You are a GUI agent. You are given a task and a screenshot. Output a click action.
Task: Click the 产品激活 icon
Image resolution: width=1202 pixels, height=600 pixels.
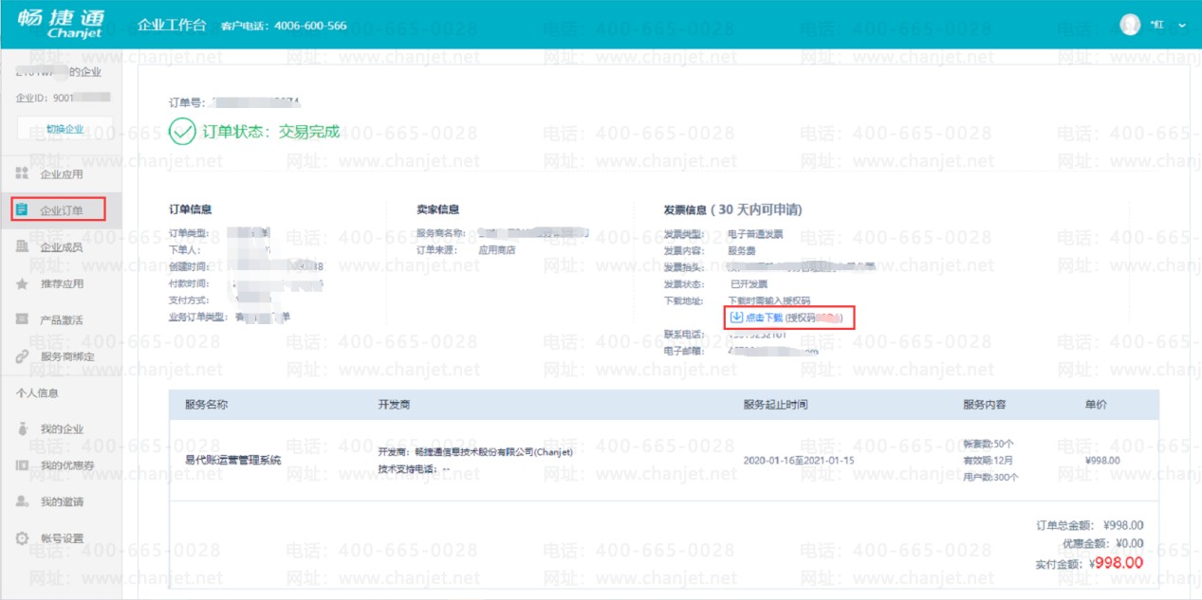point(23,319)
